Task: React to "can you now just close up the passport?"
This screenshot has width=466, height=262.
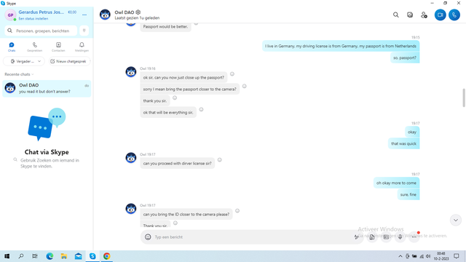Action: pos(232,74)
